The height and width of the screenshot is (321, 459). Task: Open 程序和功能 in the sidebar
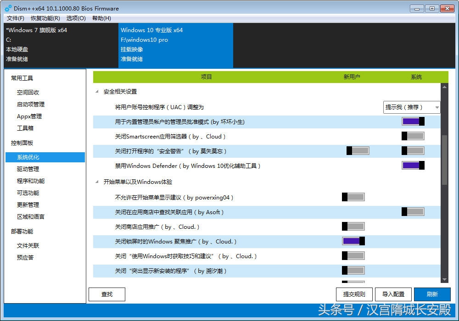(31, 181)
